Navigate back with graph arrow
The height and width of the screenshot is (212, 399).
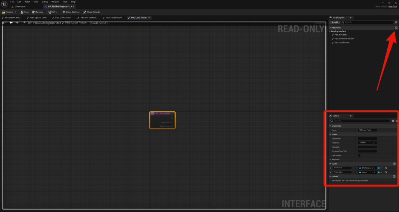[11, 23]
